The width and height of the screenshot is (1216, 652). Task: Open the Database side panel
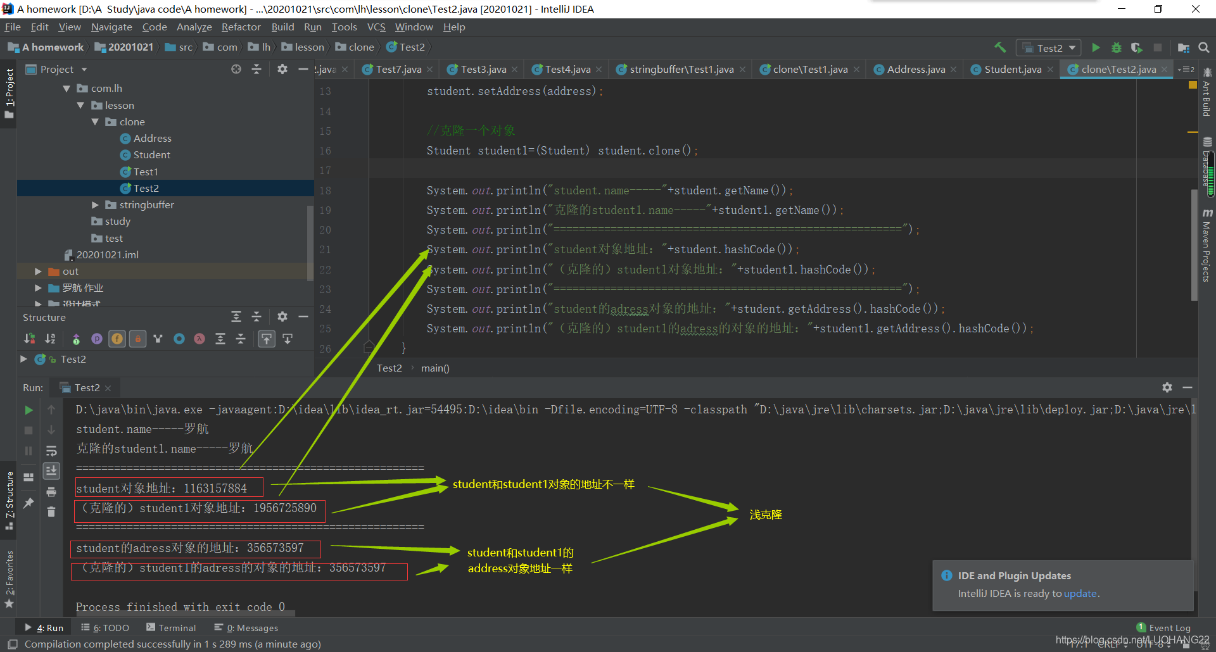pos(1207,163)
